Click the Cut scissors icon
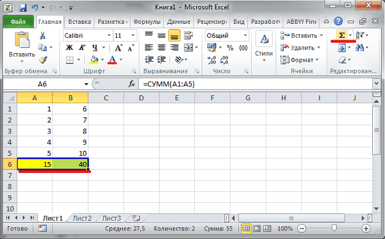385x239 pixels. click(x=43, y=35)
